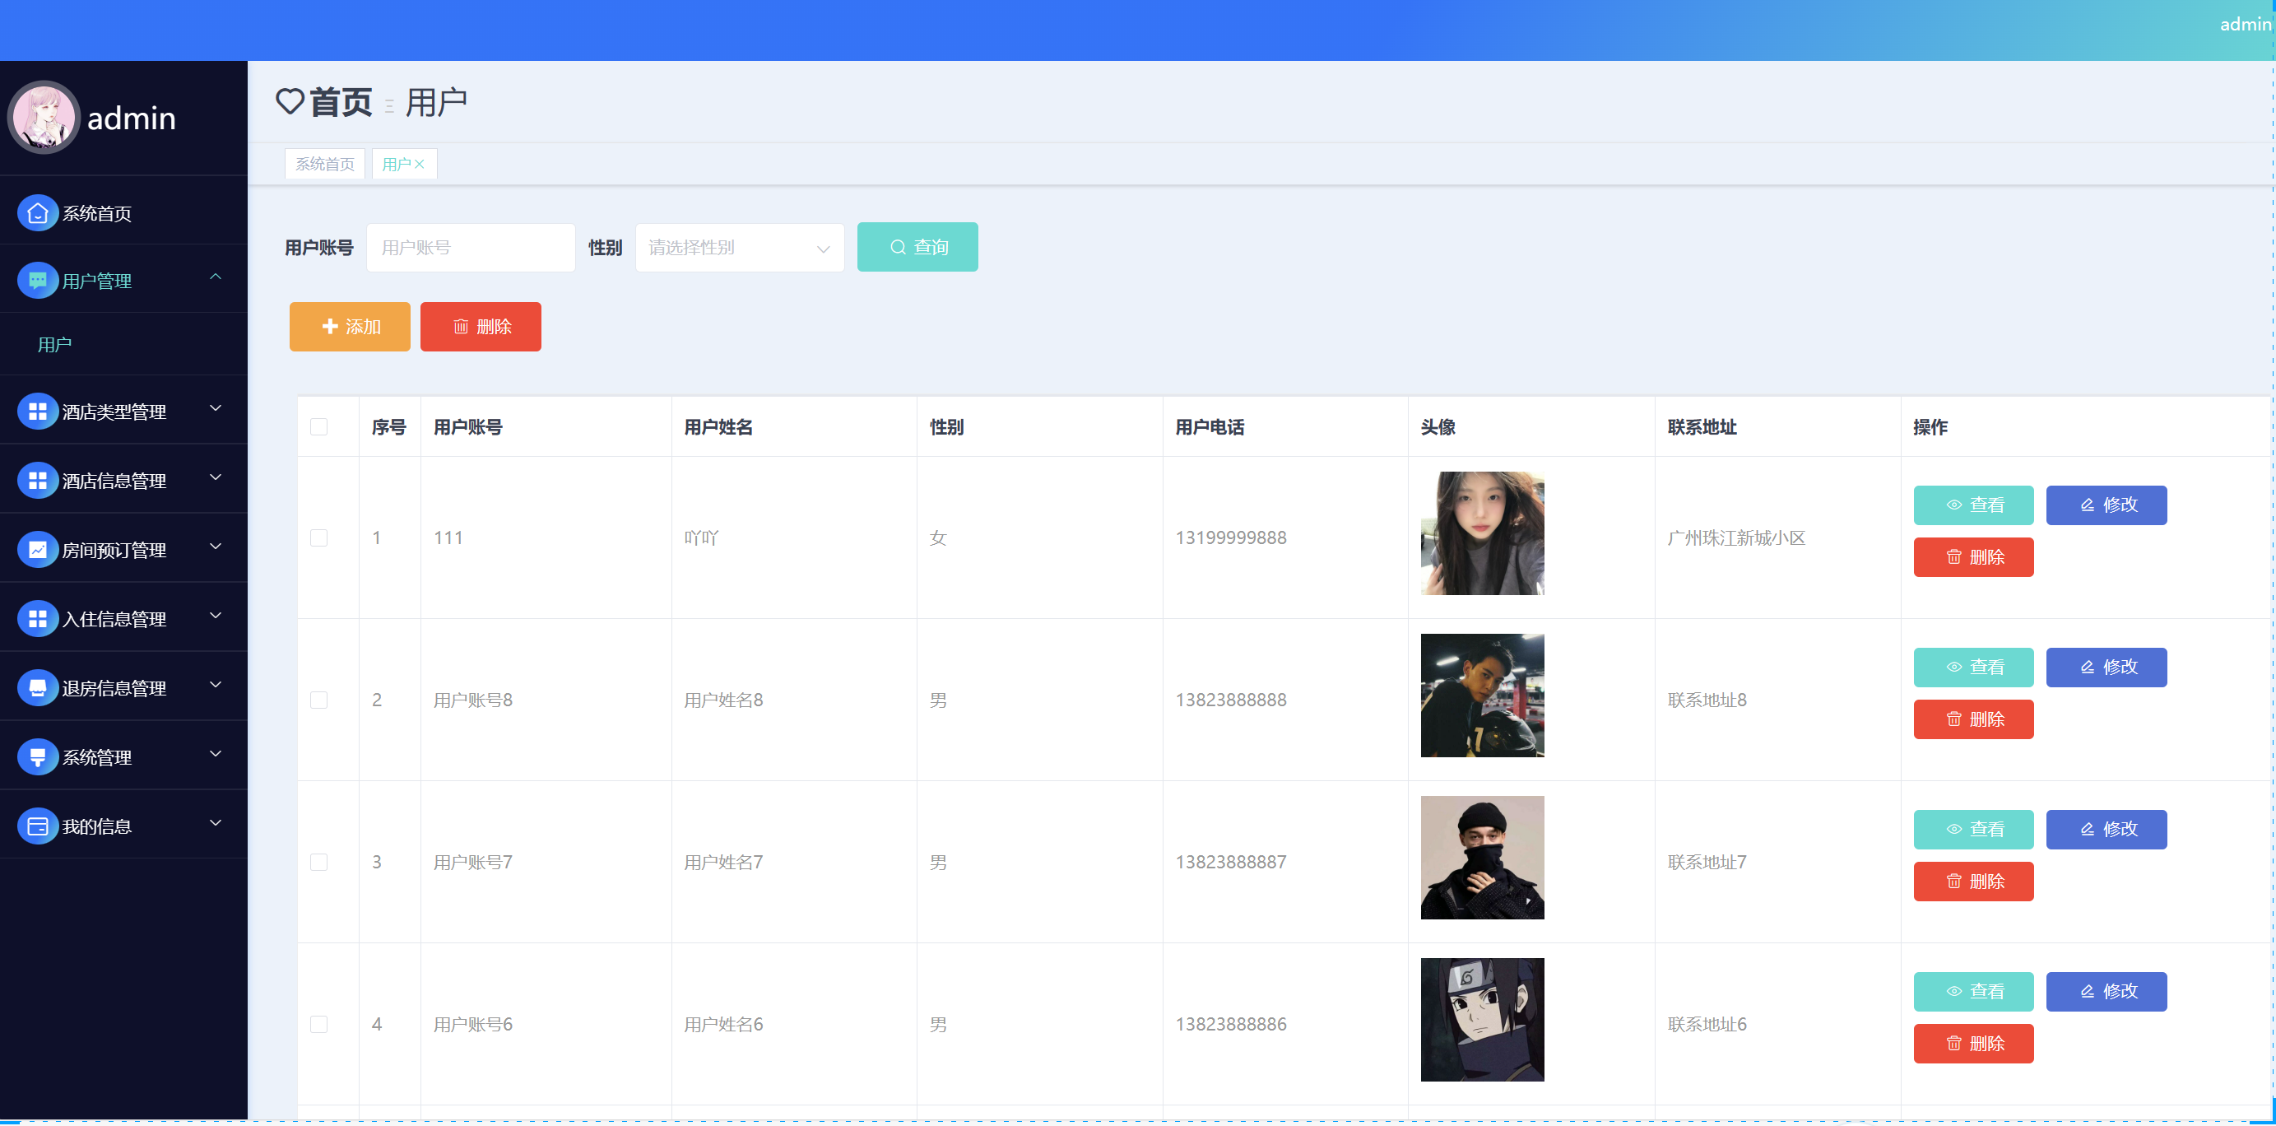Select the 用户 submenu item in sidebar
This screenshot has height=1126, width=2276.
coord(55,345)
